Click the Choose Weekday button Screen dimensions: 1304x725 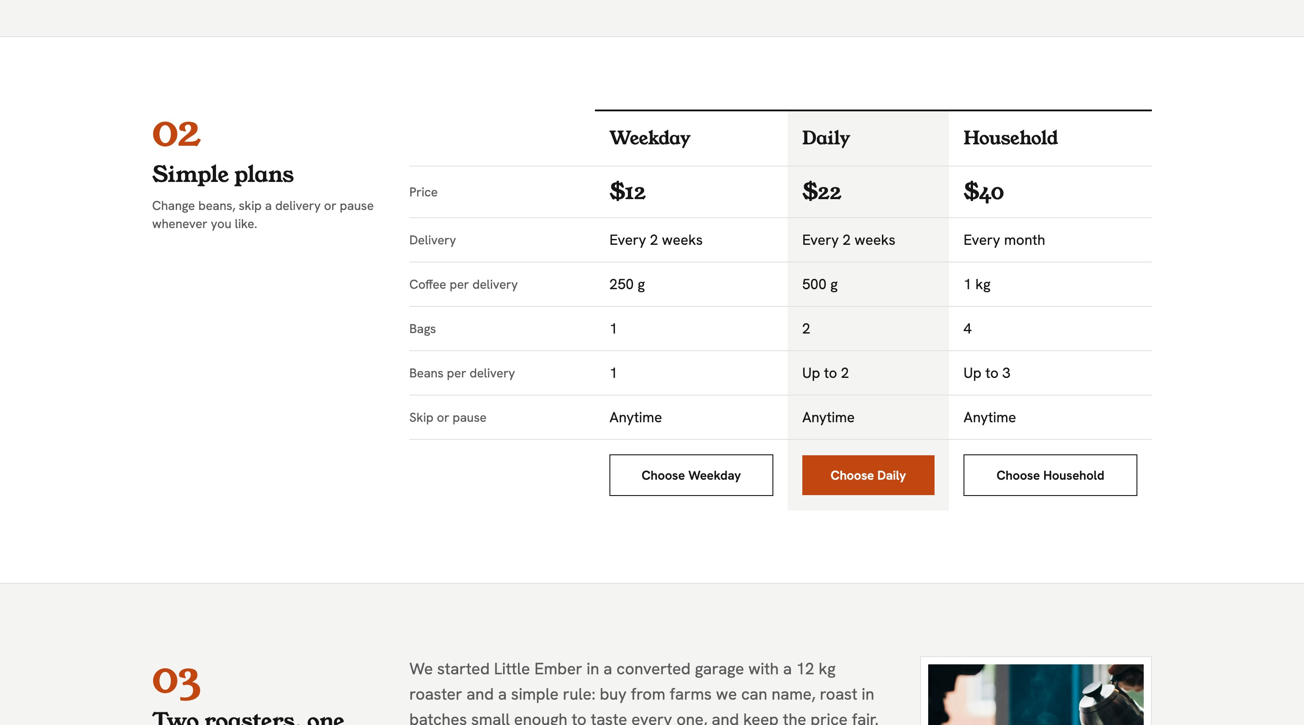click(x=691, y=475)
